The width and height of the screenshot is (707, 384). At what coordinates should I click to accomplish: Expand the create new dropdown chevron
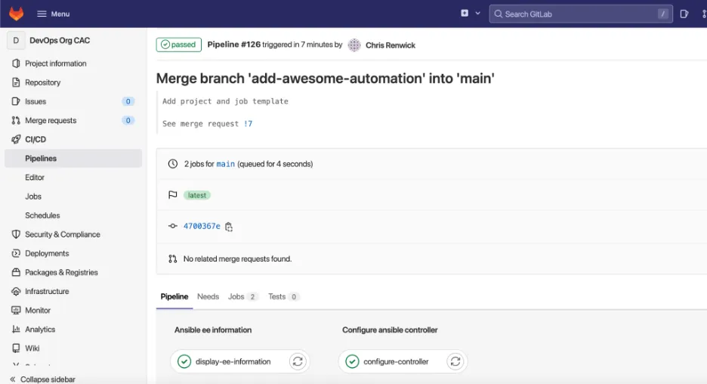(x=478, y=14)
